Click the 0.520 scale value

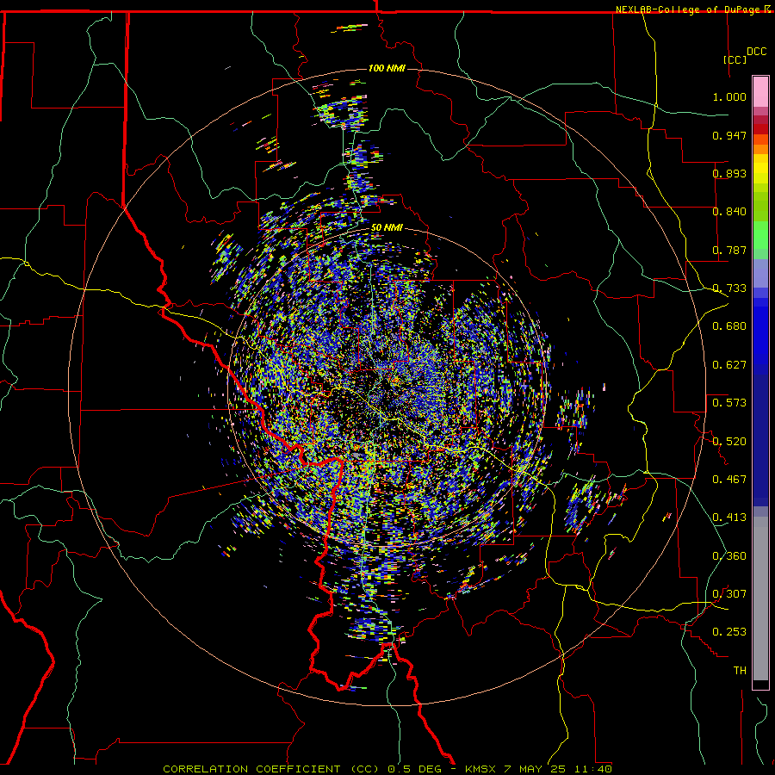729,442
